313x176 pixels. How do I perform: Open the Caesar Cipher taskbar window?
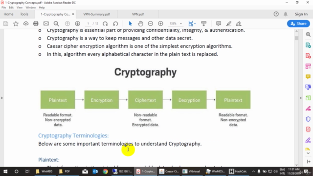click(x=169, y=172)
